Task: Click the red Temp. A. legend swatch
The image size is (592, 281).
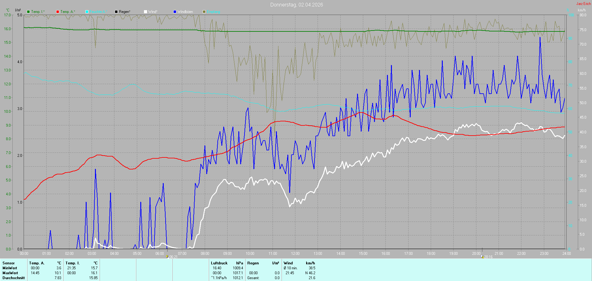Action: [58, 12]
